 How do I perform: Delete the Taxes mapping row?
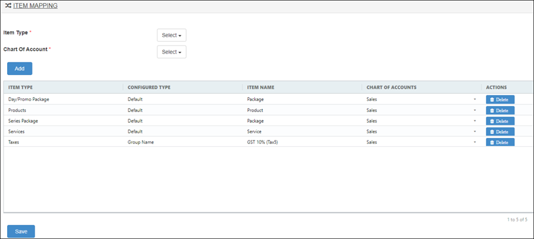(x=500, y=142)
